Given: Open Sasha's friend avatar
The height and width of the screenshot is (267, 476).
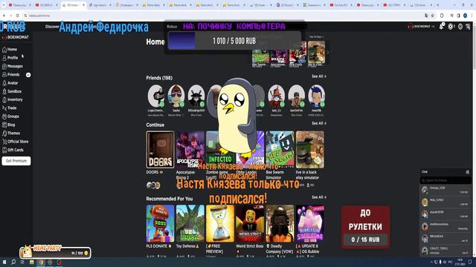Looking at the screenshot, I should tap(176, 96).
